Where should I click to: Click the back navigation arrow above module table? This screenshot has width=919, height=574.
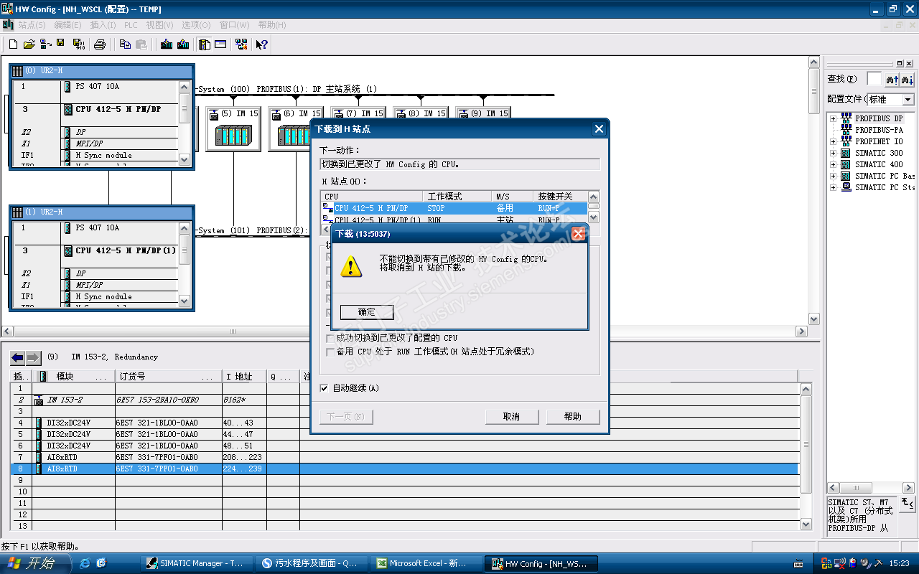(17, 357)
